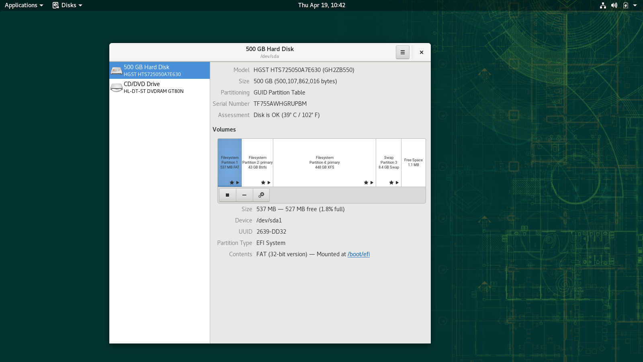Image resolution: width=643 pixels, height=362 pixels.
Task: Select the 43 GB Btrfs partition
Action: (257, 162)
